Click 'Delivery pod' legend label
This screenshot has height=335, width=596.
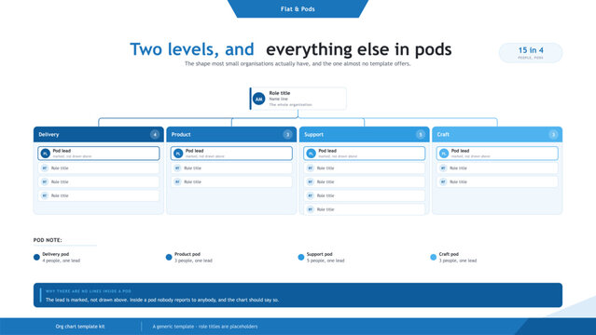(55, 254)
